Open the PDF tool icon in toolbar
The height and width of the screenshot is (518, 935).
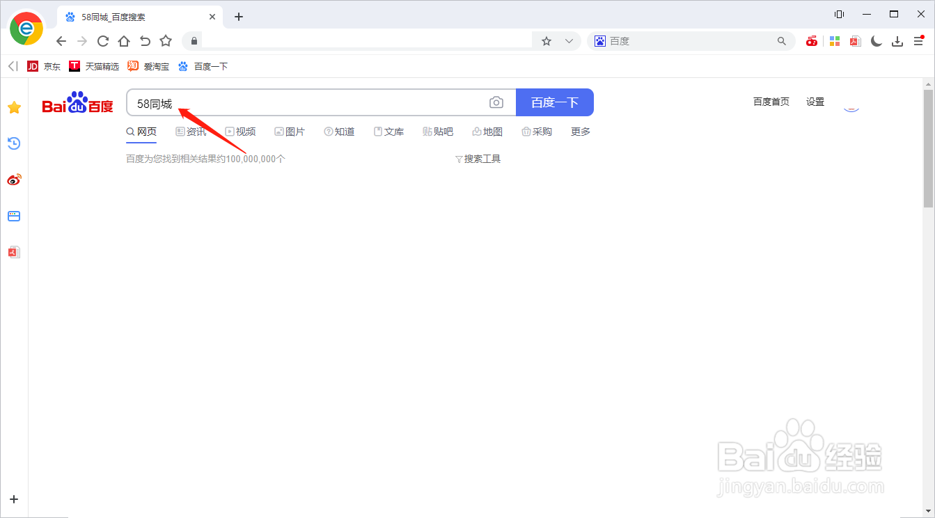[856, 41]
